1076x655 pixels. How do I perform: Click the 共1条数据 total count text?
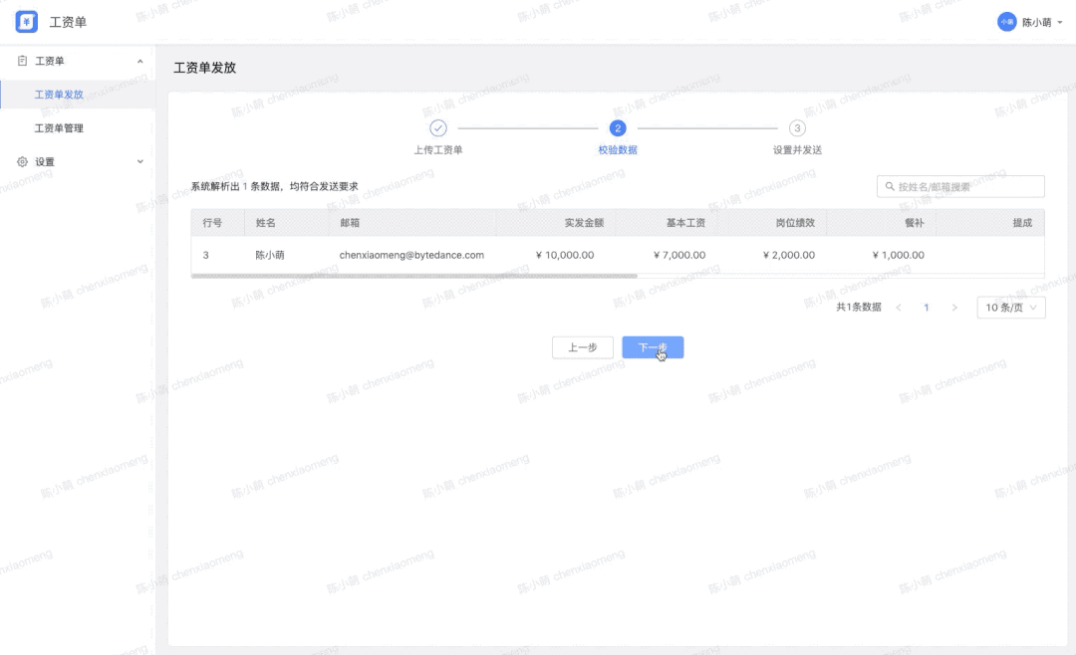[x=859, y=308]
